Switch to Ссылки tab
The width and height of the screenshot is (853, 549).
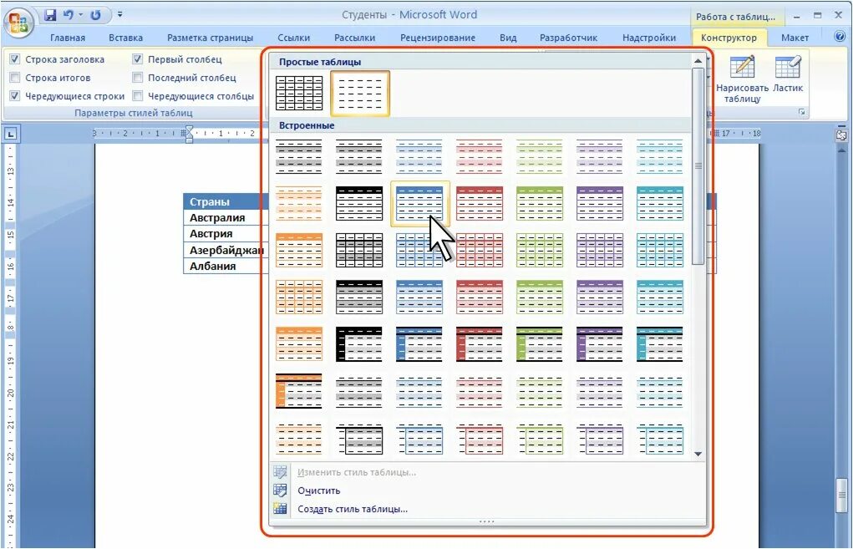tap(294, 38)
